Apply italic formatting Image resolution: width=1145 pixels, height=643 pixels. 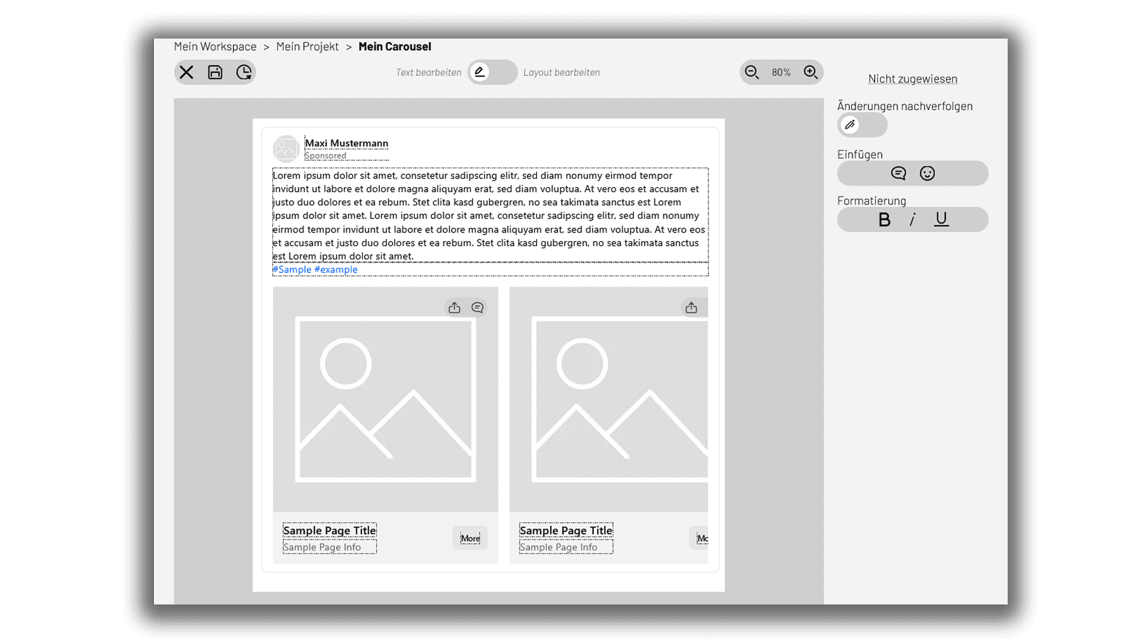click(x=912, y=220)
